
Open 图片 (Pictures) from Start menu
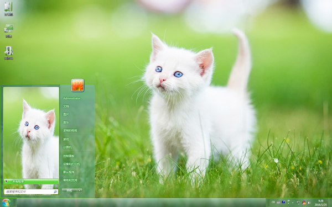66,114
